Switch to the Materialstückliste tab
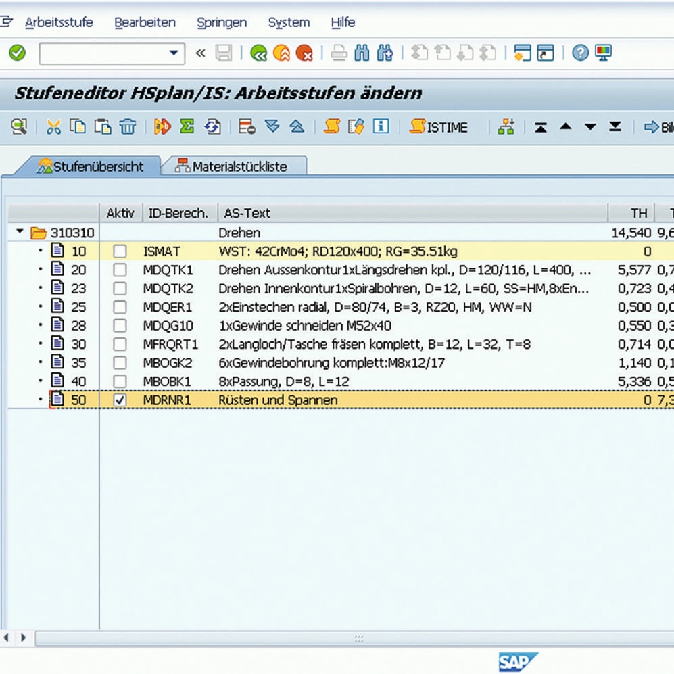The image size is (674, 674). click(x=235, y=166)
